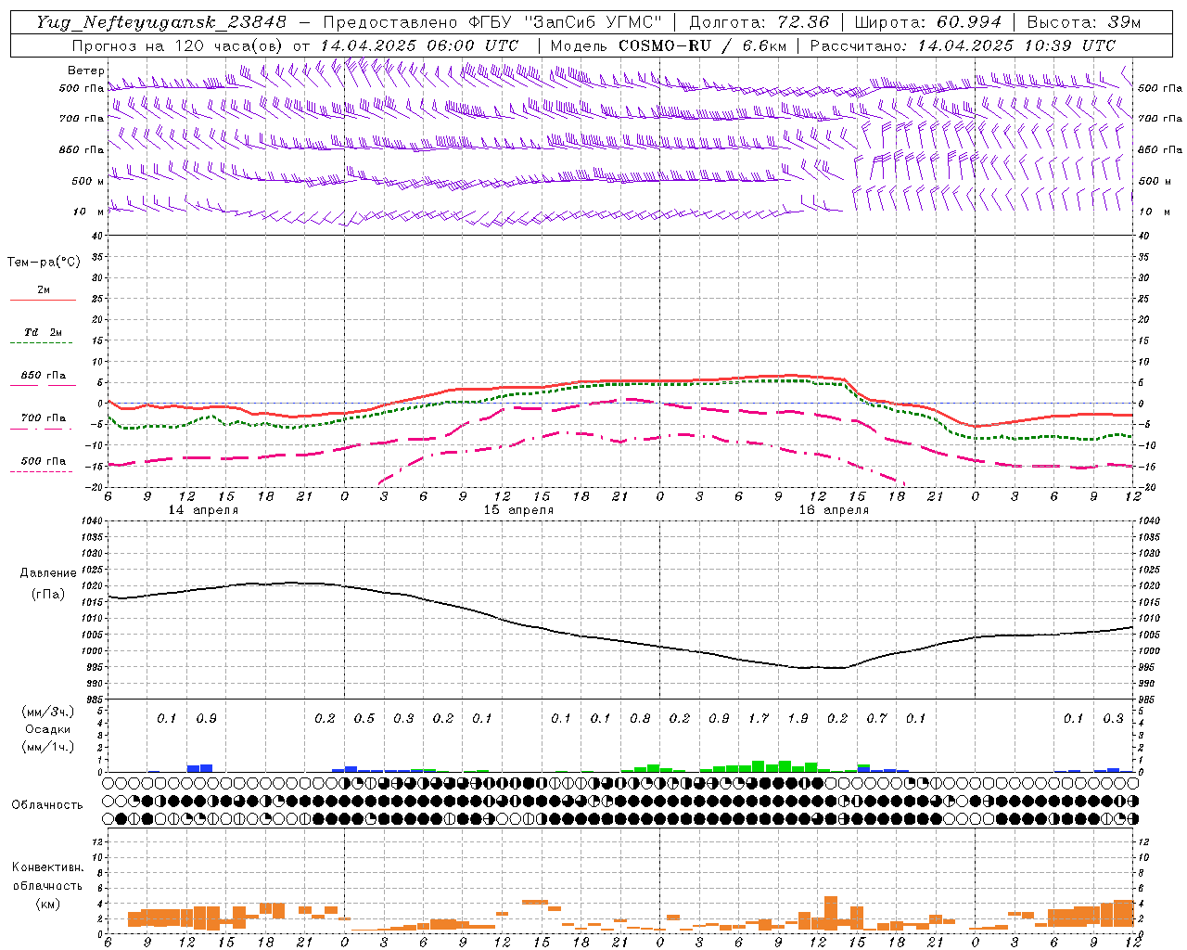The width and height of the screenshot is (1187, 950).
Task: Click the station name Yug_Nefteyugansk_23848
Action: [x=161, y=22]
